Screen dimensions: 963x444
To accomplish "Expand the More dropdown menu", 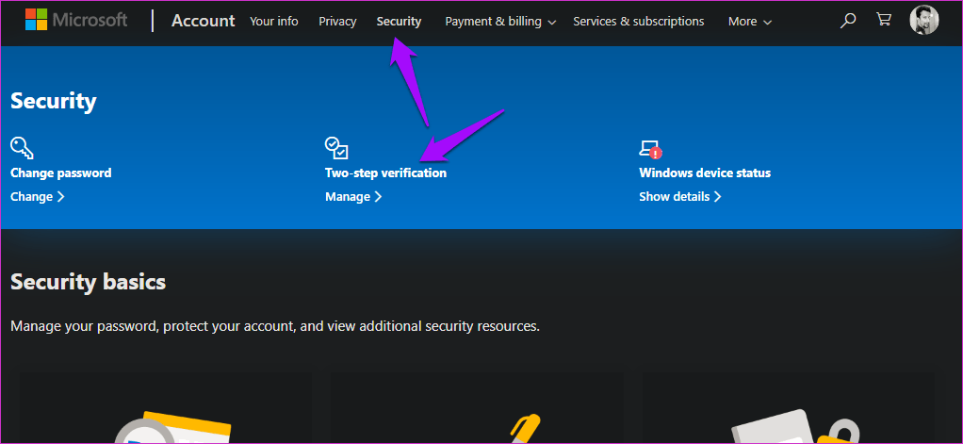I will tap(750, 22).
